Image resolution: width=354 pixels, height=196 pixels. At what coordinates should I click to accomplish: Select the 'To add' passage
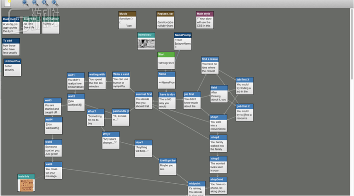[x=11, y=47]
